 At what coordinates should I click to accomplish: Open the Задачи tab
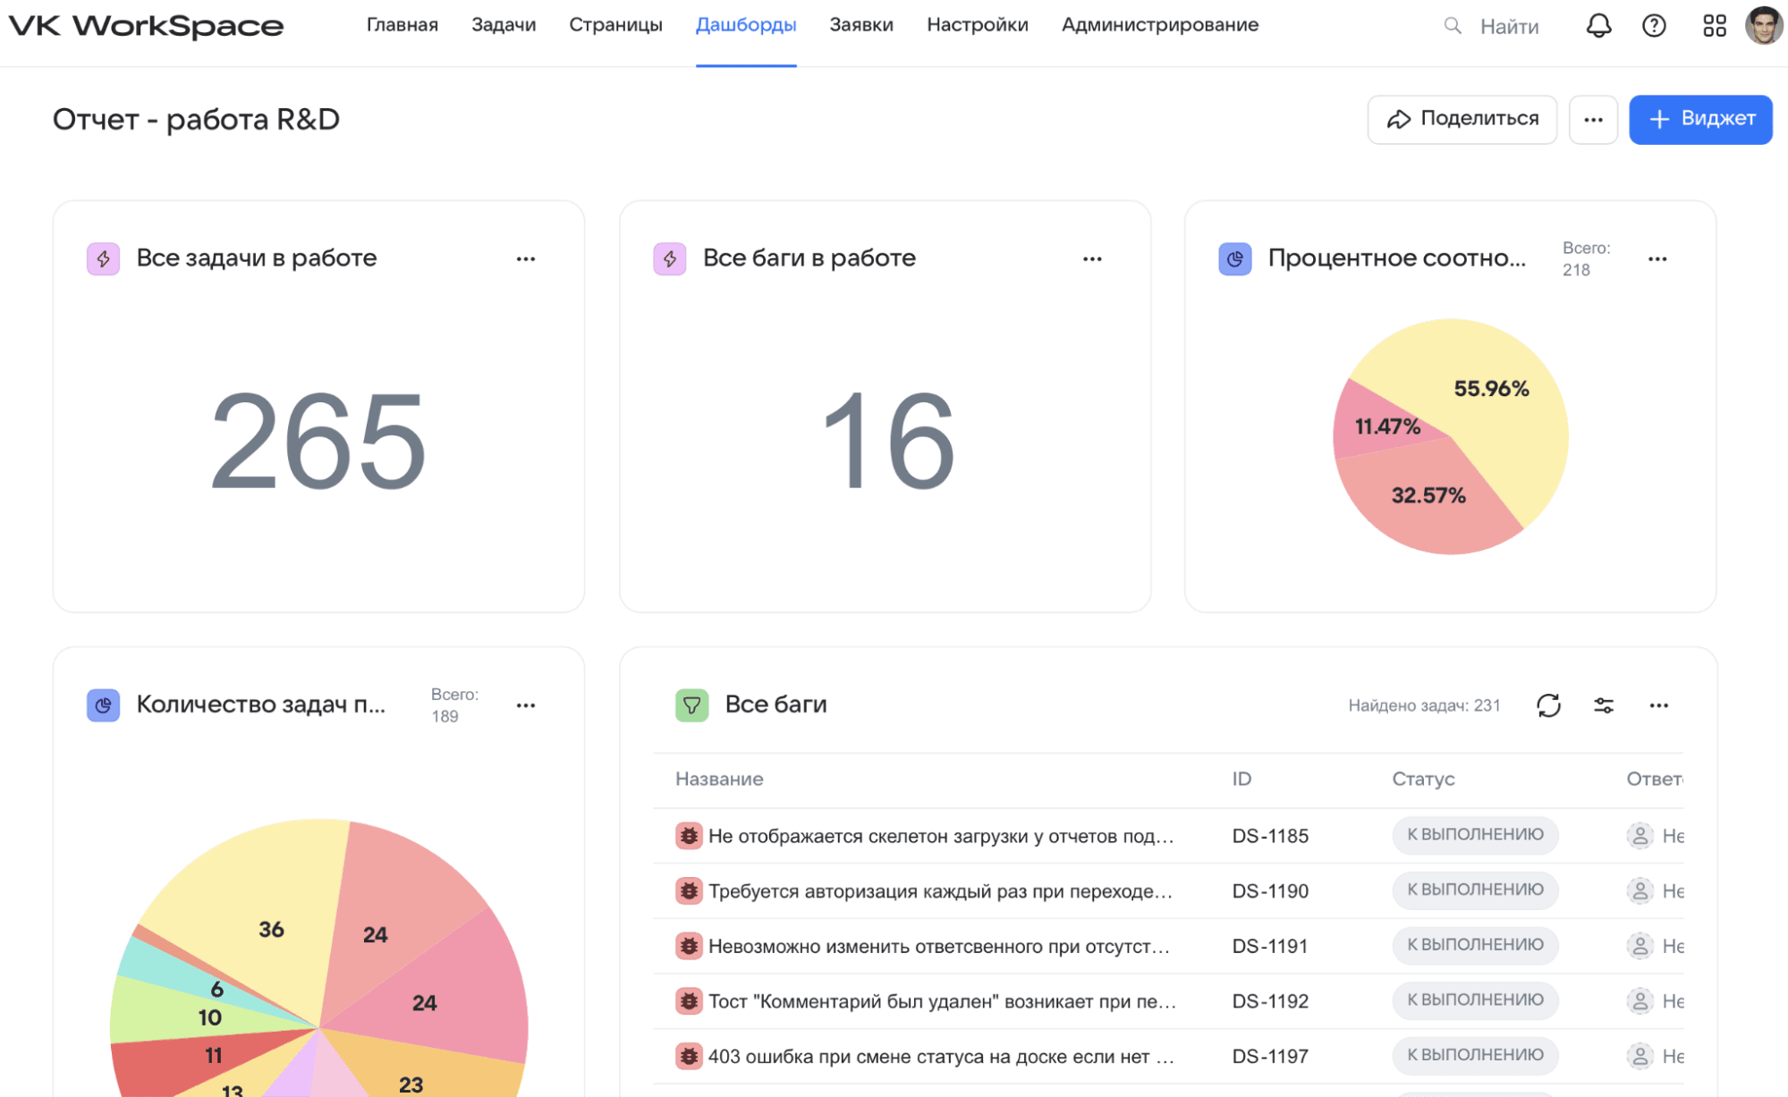(x=504, y=25)
